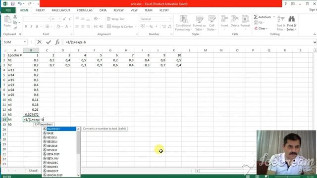Switch to DATA tab
The width and height of the screenshot is (317, 178).
coord(103,10)
